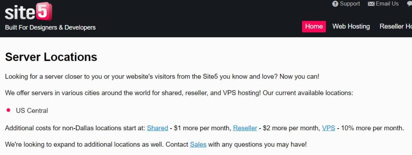Click the Built For Designers & Developers tagline
This screenshot has height=155, width=412.
[x=50, y=28]
